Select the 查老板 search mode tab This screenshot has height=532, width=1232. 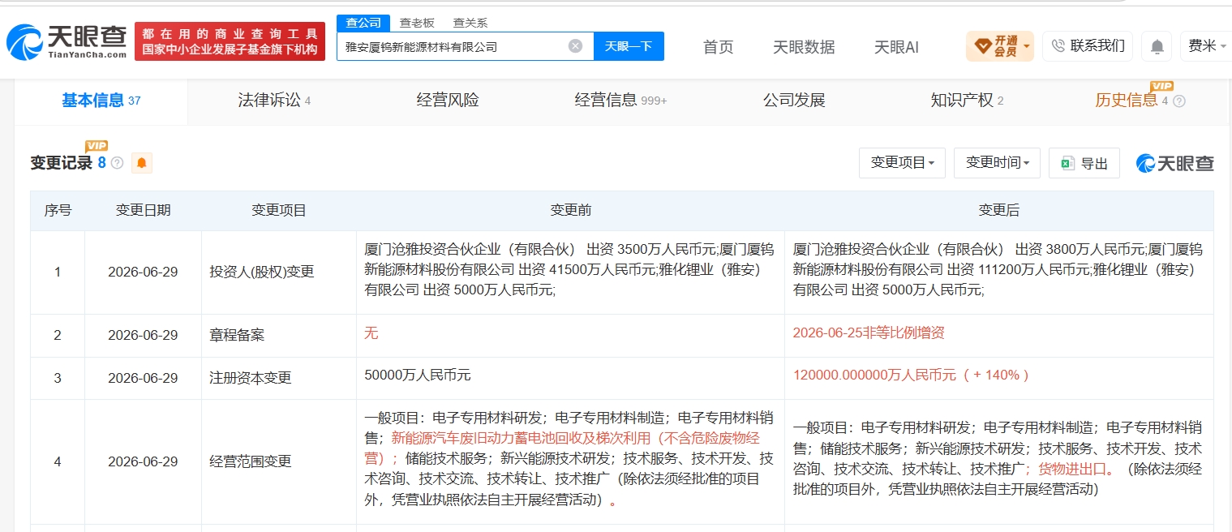(417, 24)
